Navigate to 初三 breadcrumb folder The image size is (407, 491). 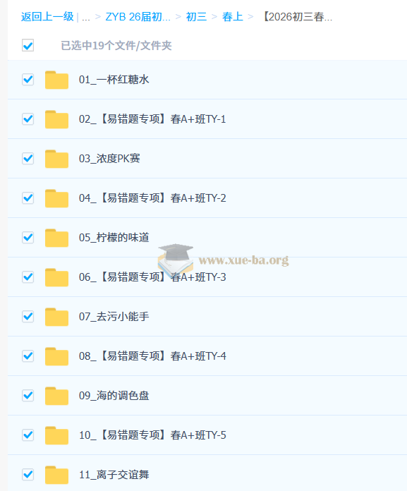click(196, 17)
